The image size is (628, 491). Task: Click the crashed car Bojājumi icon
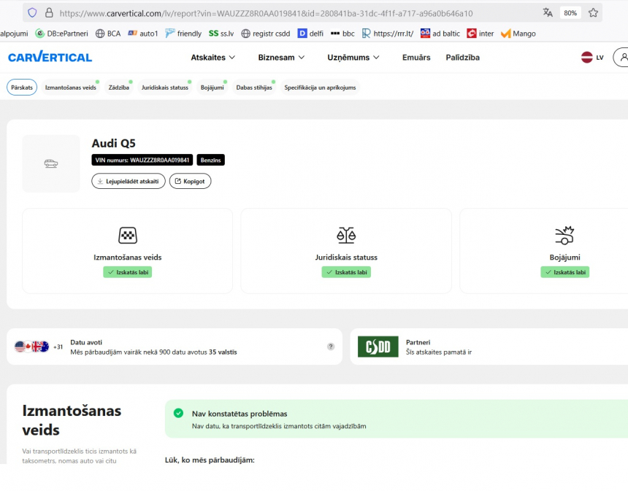(x=564, y=236)
